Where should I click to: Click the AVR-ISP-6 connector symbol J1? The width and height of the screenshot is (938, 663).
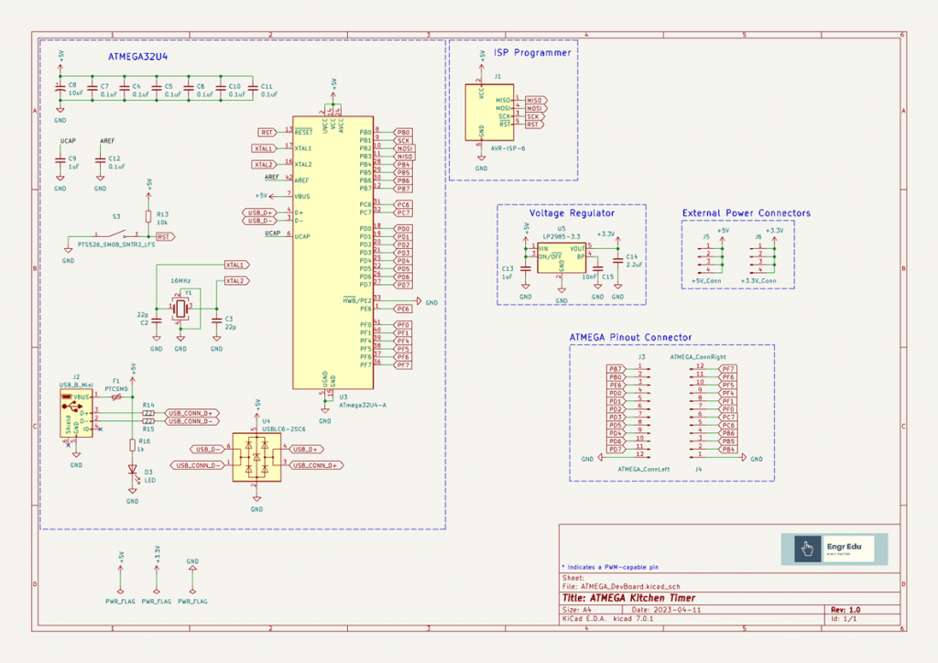(x=486, y=111)
